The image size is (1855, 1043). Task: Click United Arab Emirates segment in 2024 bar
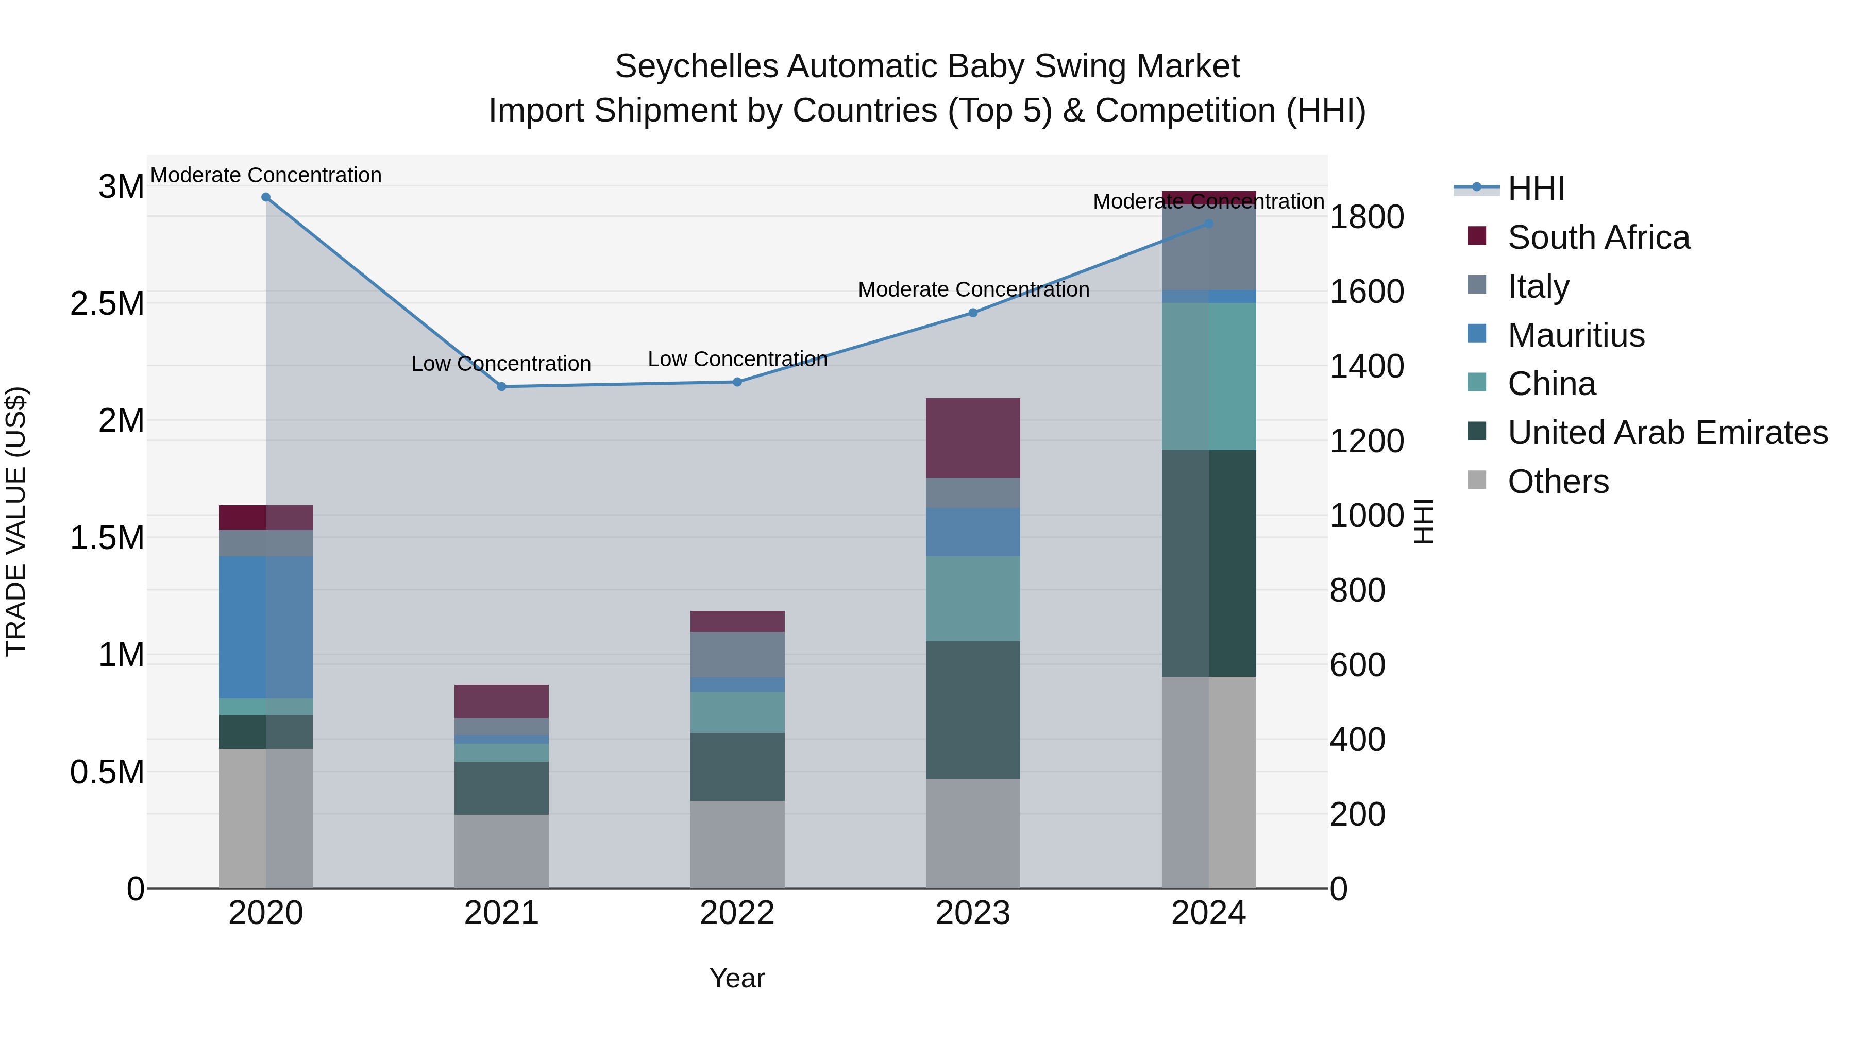(1209, 563)
